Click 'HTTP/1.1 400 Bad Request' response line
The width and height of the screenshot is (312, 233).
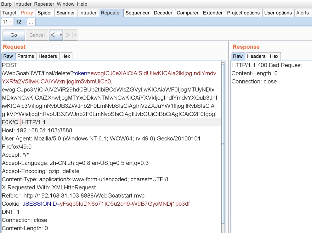click(x=267, y=65)
